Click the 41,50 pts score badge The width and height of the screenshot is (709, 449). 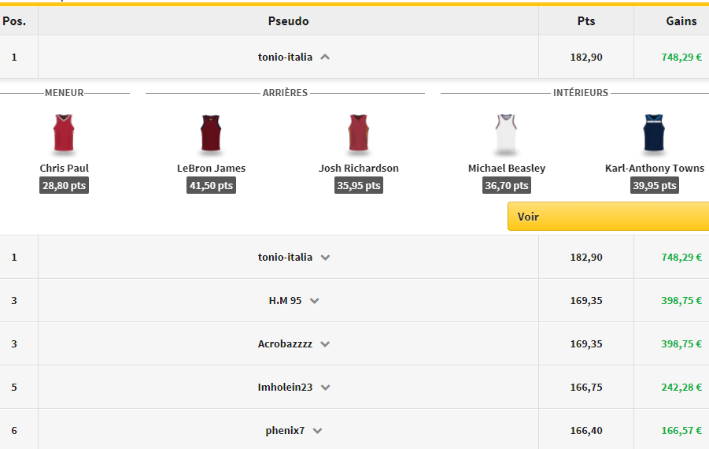[x=212, y=186]
